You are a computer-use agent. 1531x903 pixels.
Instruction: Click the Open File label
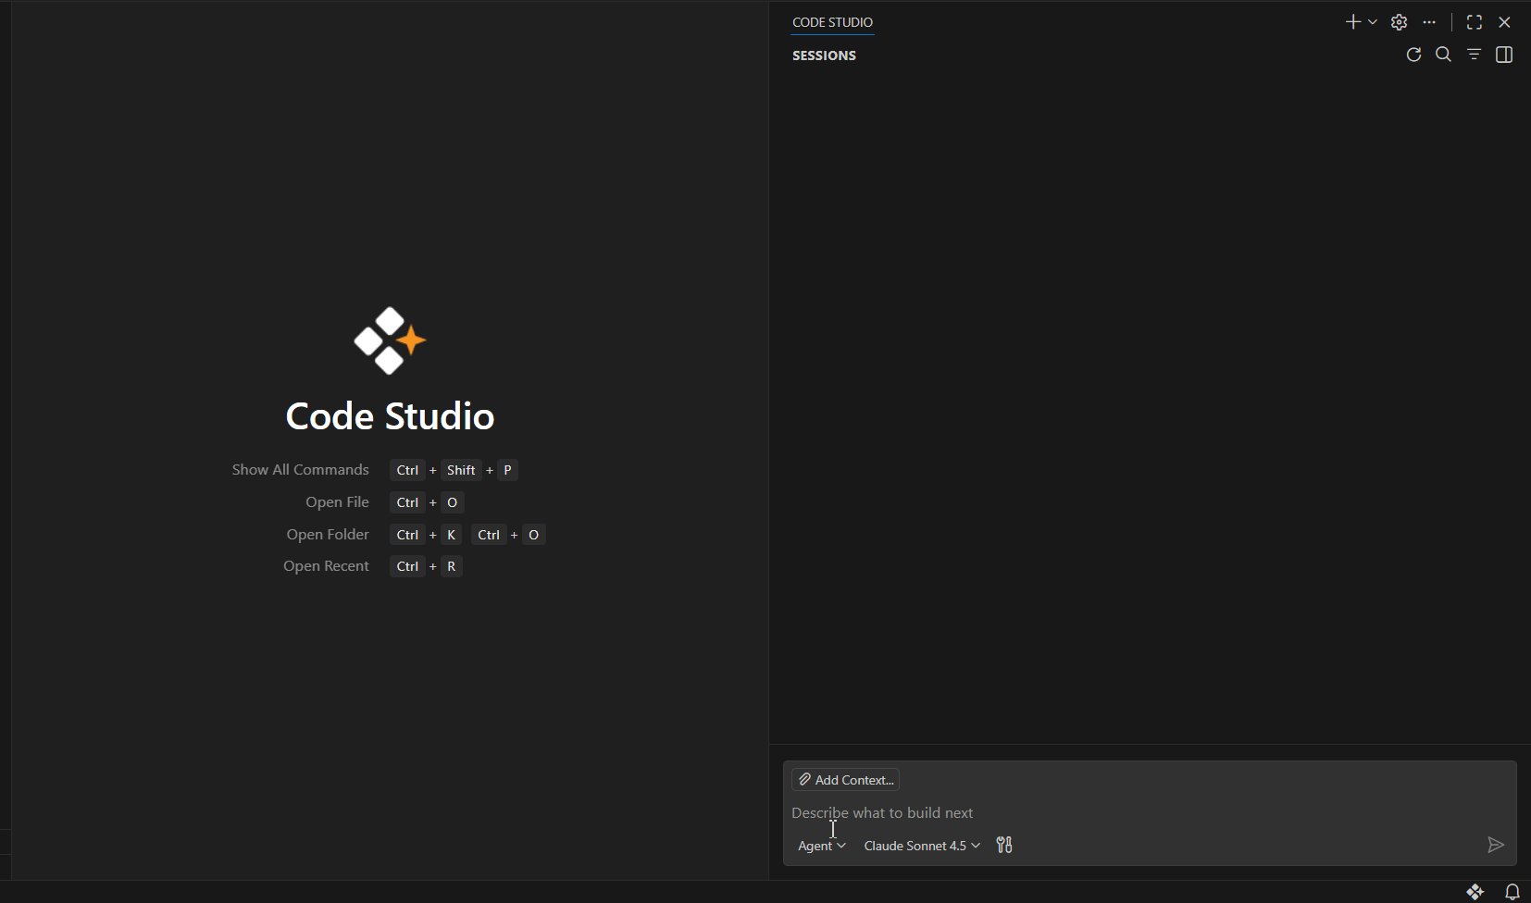coord(338,502)
